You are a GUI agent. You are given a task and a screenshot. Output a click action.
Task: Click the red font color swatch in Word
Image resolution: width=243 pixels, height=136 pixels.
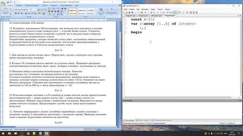[x=44, y=14]
